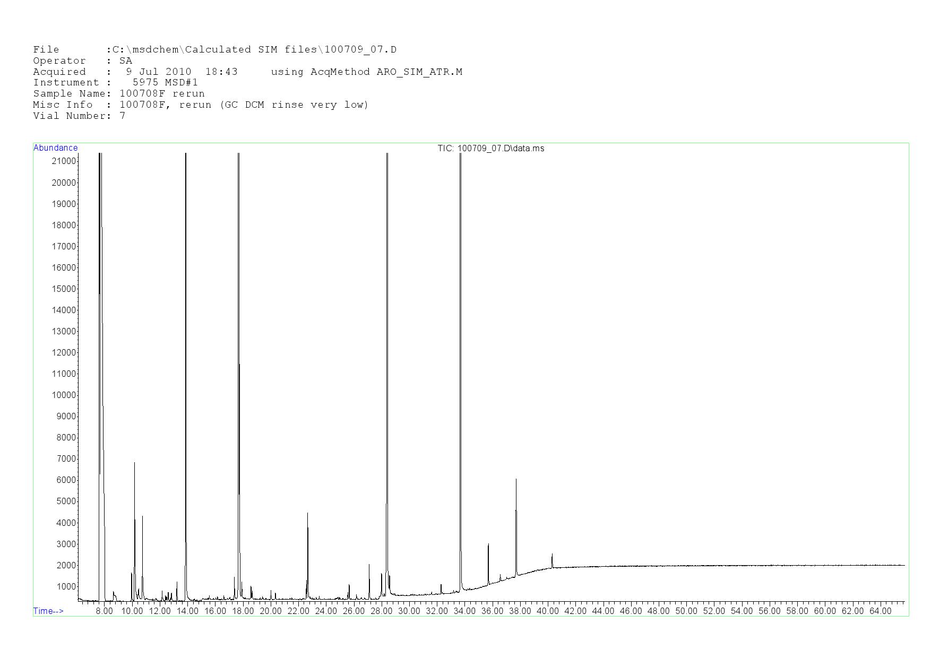The image size is (931, 658).
Task: Click the 64.00 time axis tick label
Action: 880,611
